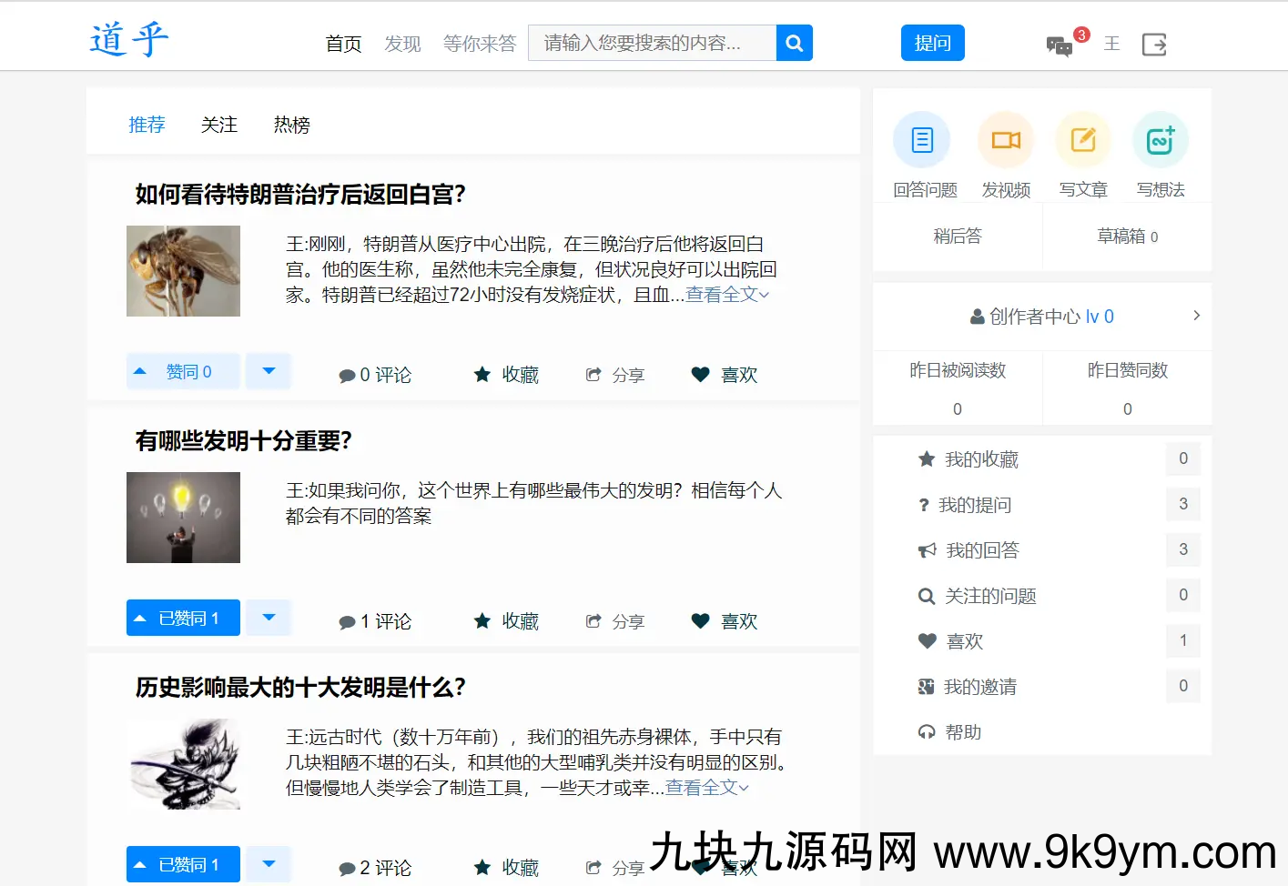Click the logout icon in the top bar
The height and width of the screenshot is (886, 1288).
point(1153,44)
